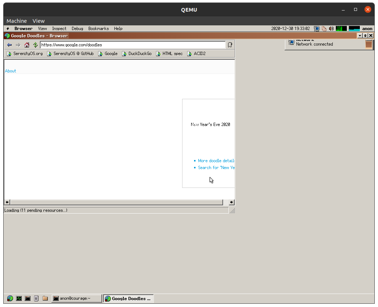Click the clipboard tray icon

[x=323, y=29]
